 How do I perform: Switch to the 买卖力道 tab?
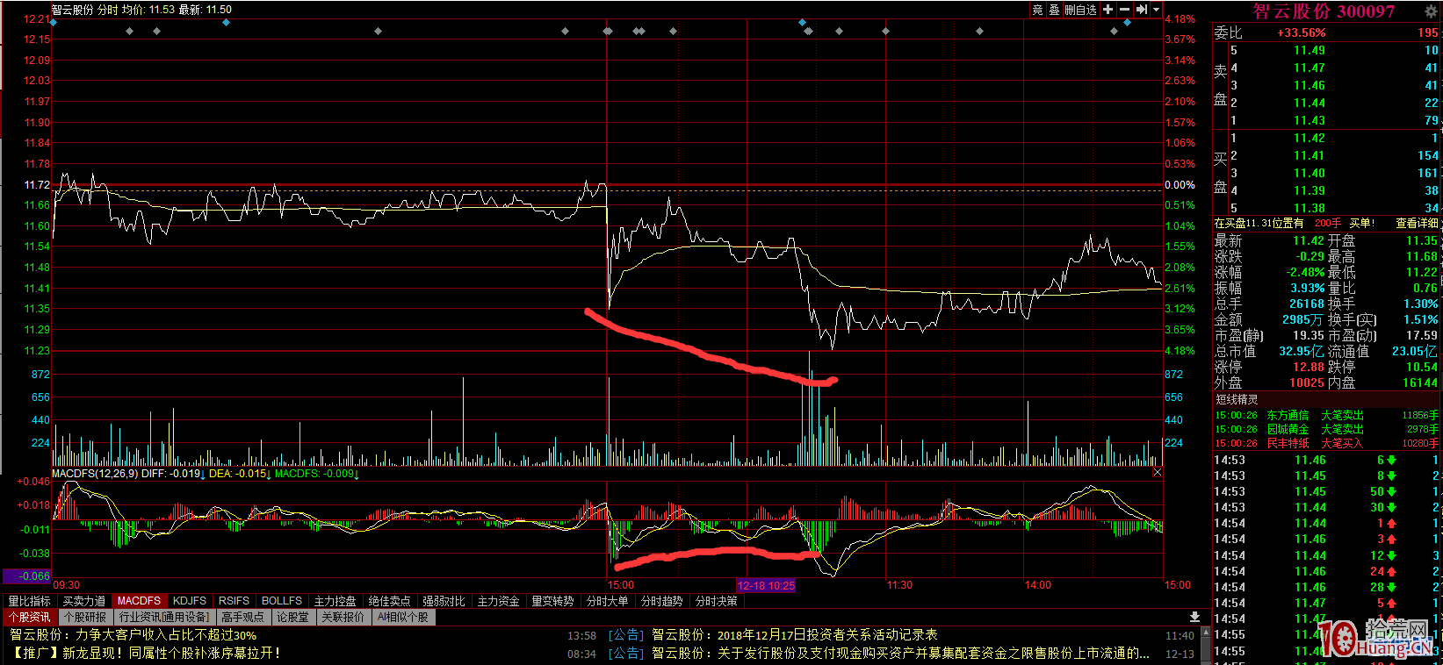pos(84,601)
